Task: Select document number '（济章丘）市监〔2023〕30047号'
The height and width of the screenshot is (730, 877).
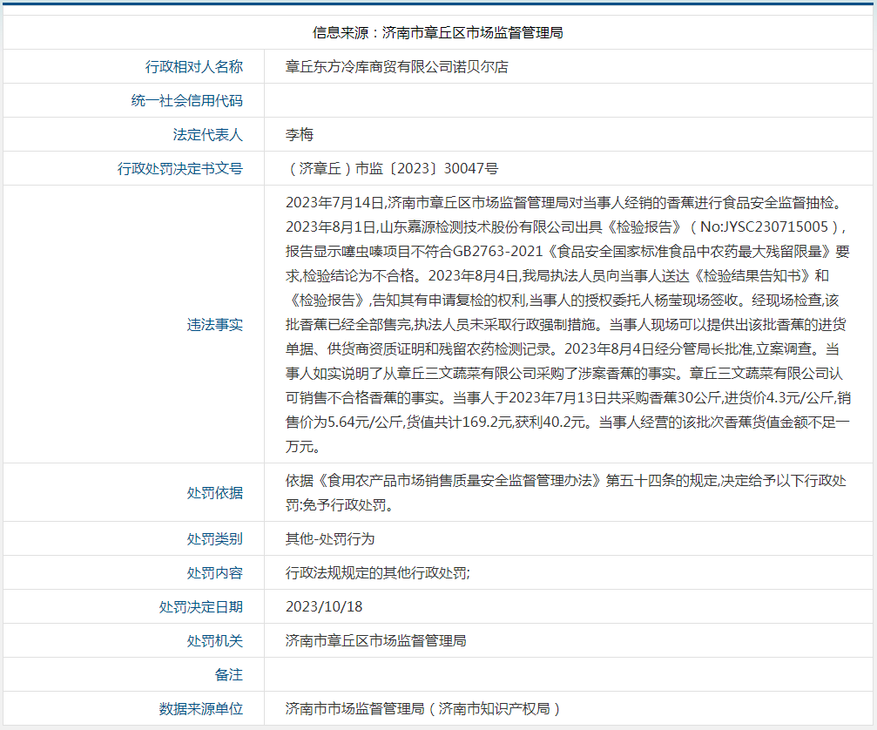Action: 392,169
